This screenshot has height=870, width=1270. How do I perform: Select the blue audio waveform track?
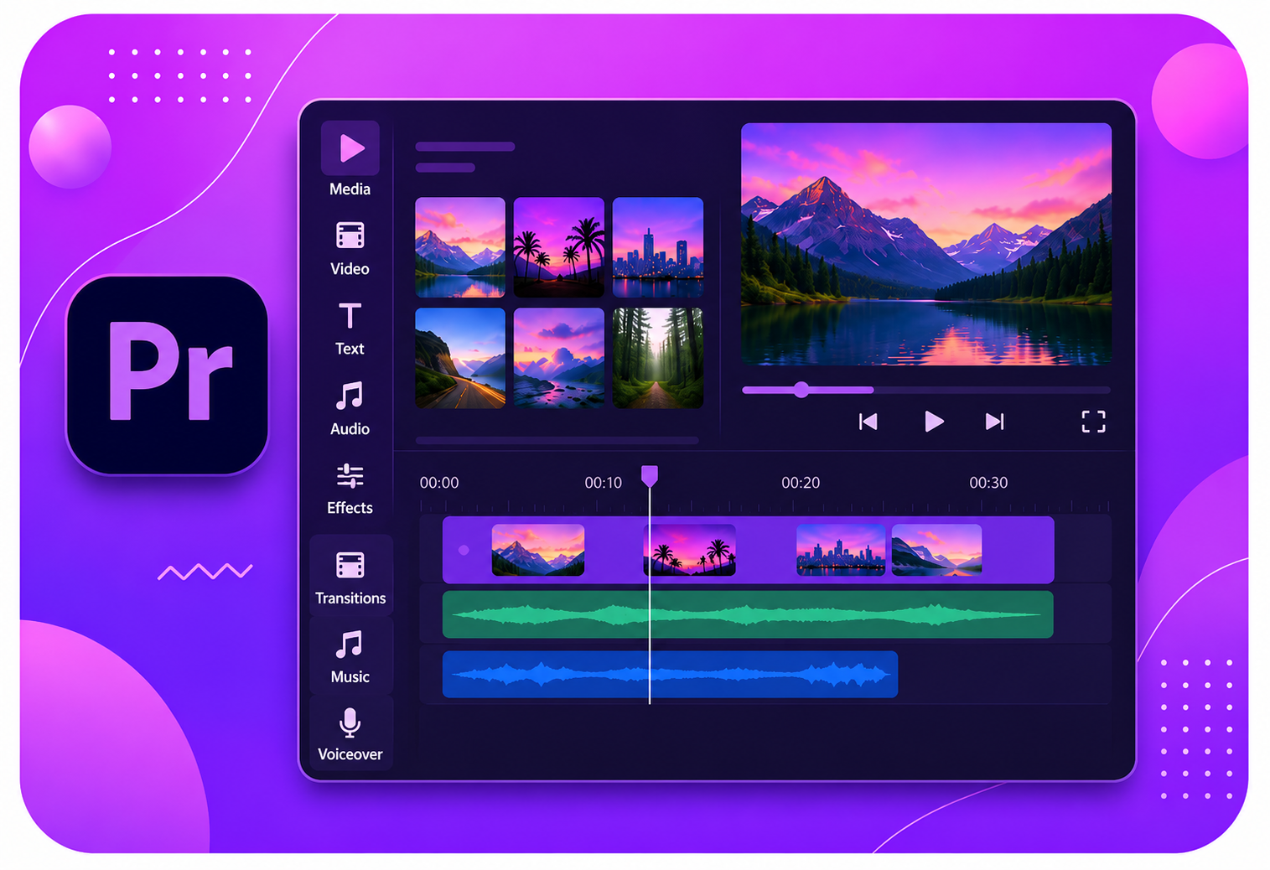pos(671,674)
